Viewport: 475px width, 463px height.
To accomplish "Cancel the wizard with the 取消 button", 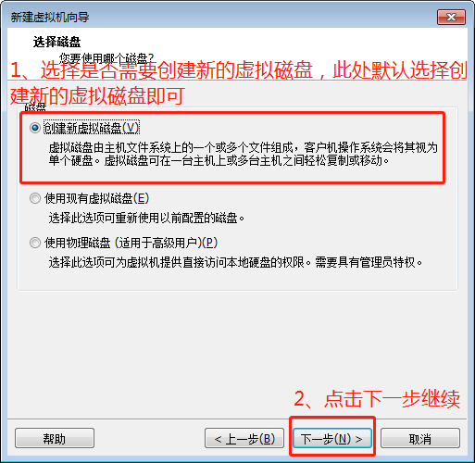I will [x=420, y=438].
